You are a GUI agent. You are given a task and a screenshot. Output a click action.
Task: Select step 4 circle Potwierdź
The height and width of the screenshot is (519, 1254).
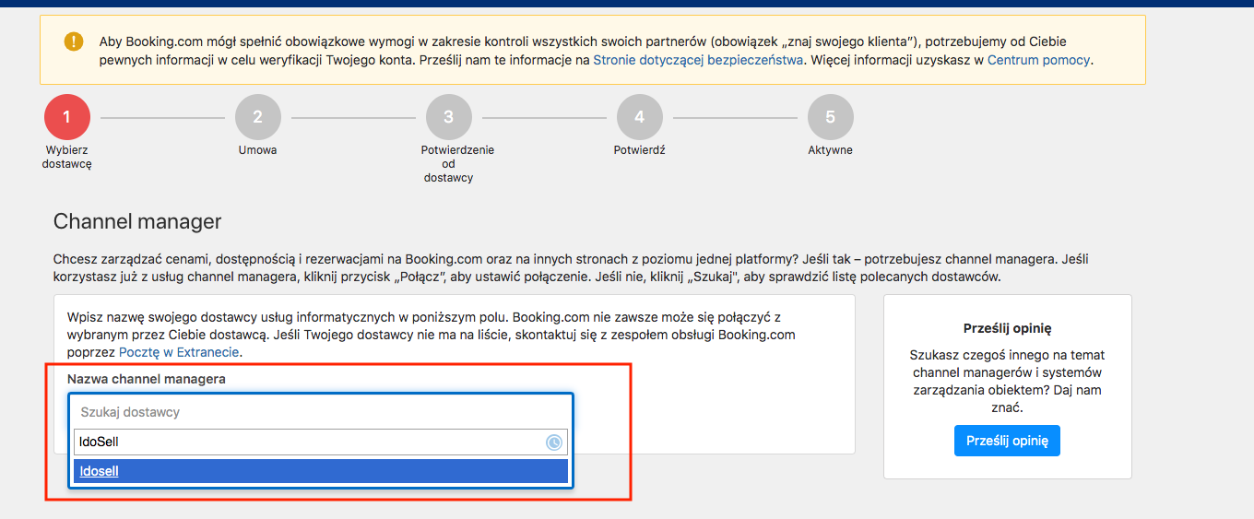click(640, 117)
